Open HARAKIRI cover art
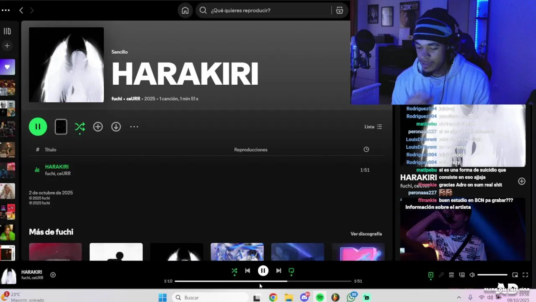Viewport: 536px width, 302px height. [66, 65]
